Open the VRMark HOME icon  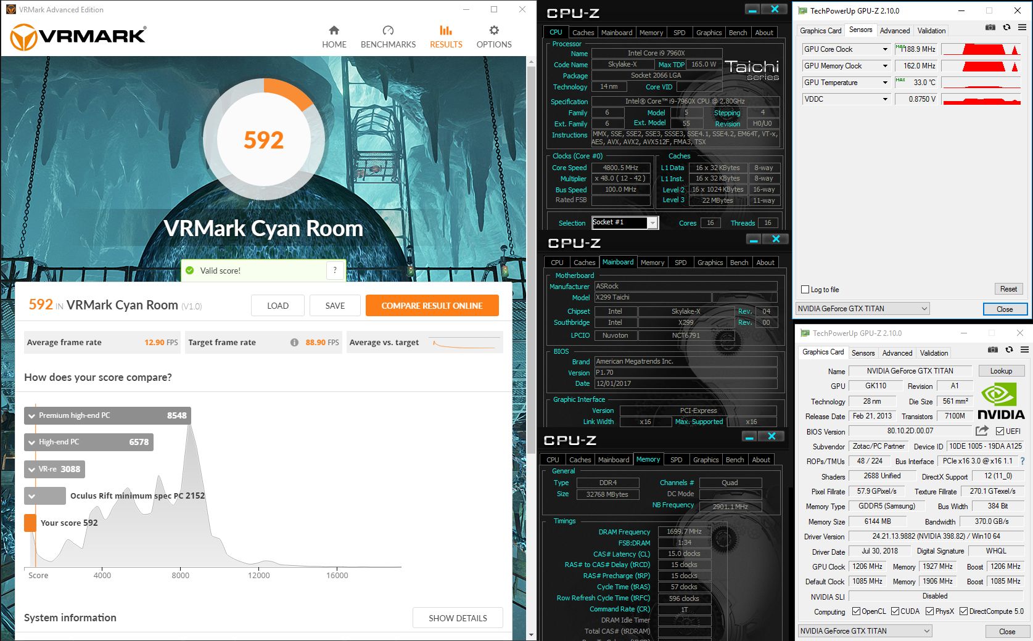coord(334,30)
